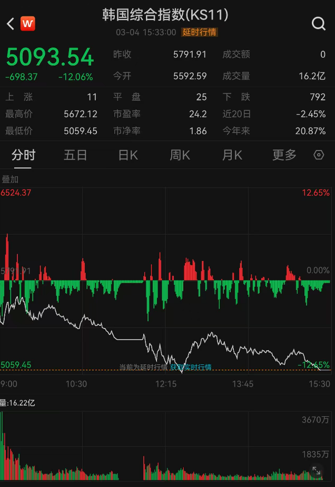
Task: Open chart settings hexagon icon
Action: 318,155
